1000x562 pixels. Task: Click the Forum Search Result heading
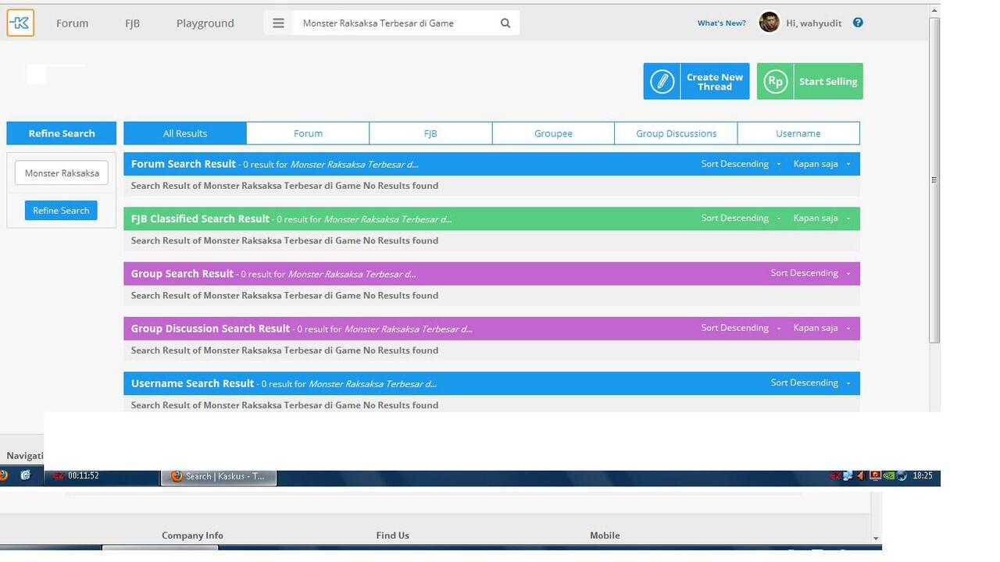(184, 164)
